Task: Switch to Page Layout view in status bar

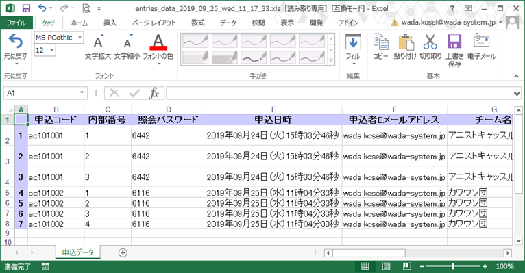Action: point(386,266)
